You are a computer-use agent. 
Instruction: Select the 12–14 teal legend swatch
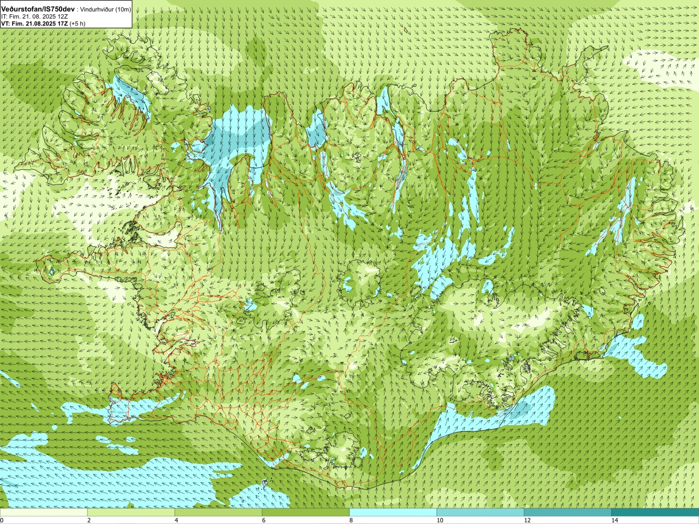click(x=568, y=513)
